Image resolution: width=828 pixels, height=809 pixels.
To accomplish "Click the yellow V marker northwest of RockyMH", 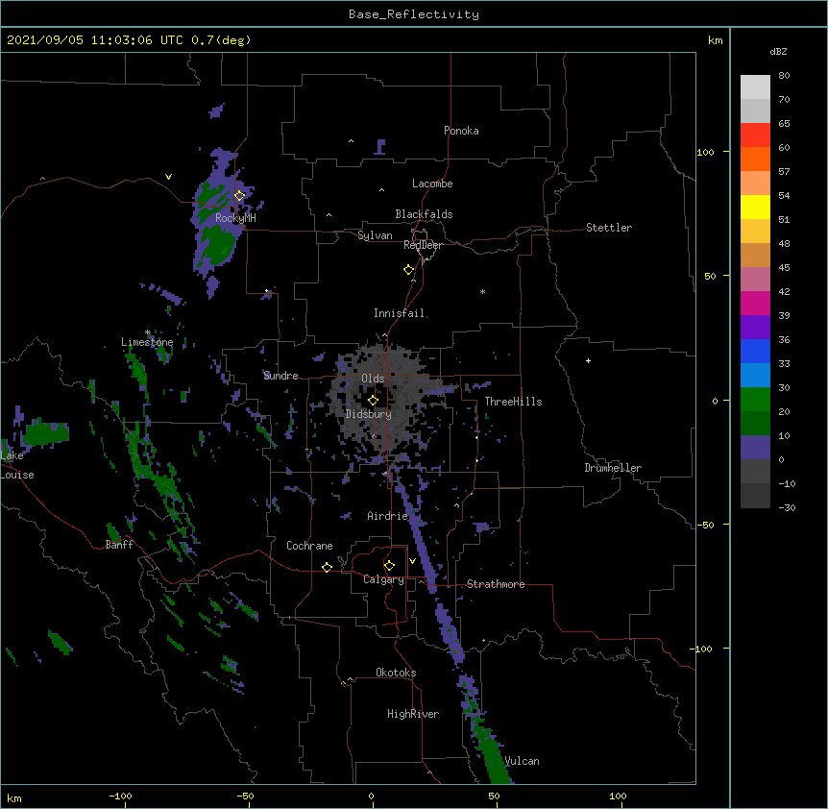I will (x=168, y=177).
